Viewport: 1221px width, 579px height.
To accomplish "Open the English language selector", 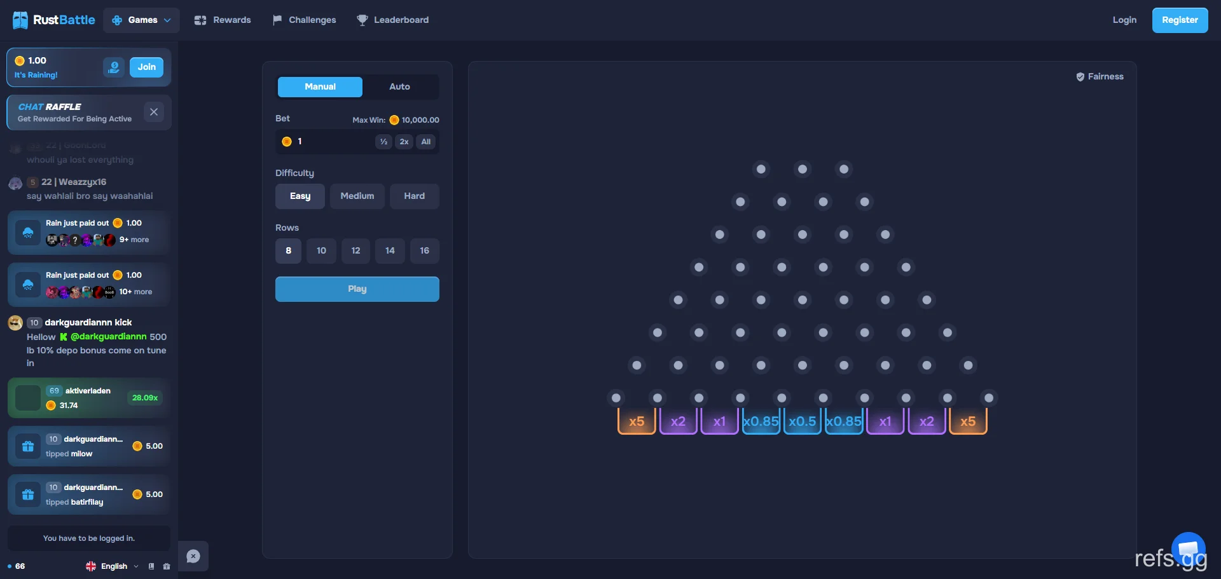I will tap(113, 566).
